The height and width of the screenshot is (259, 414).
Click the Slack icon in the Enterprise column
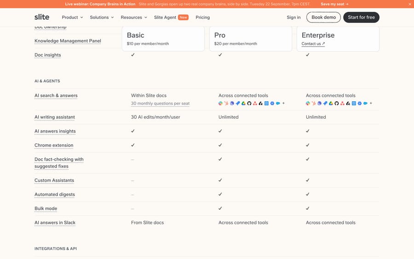308,103
